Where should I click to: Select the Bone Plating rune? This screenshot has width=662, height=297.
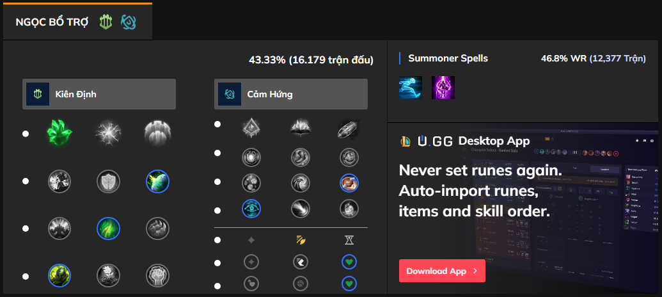pos(157,228)
